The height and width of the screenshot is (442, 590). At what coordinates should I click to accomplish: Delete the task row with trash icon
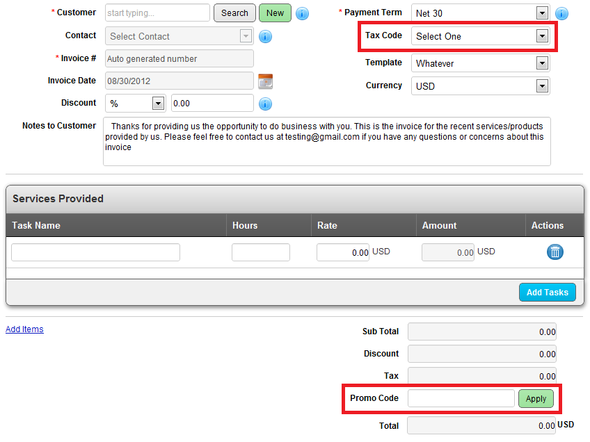point(555,252)
